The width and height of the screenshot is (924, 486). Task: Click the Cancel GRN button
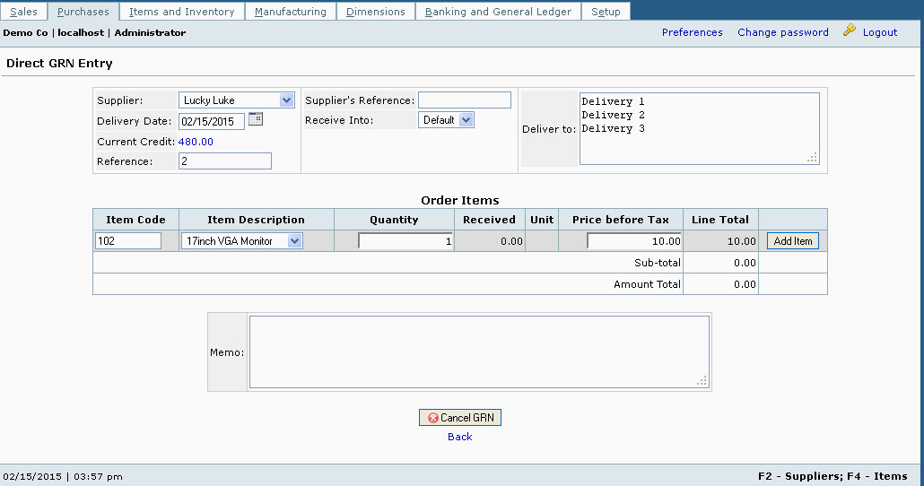pos(460,418)
